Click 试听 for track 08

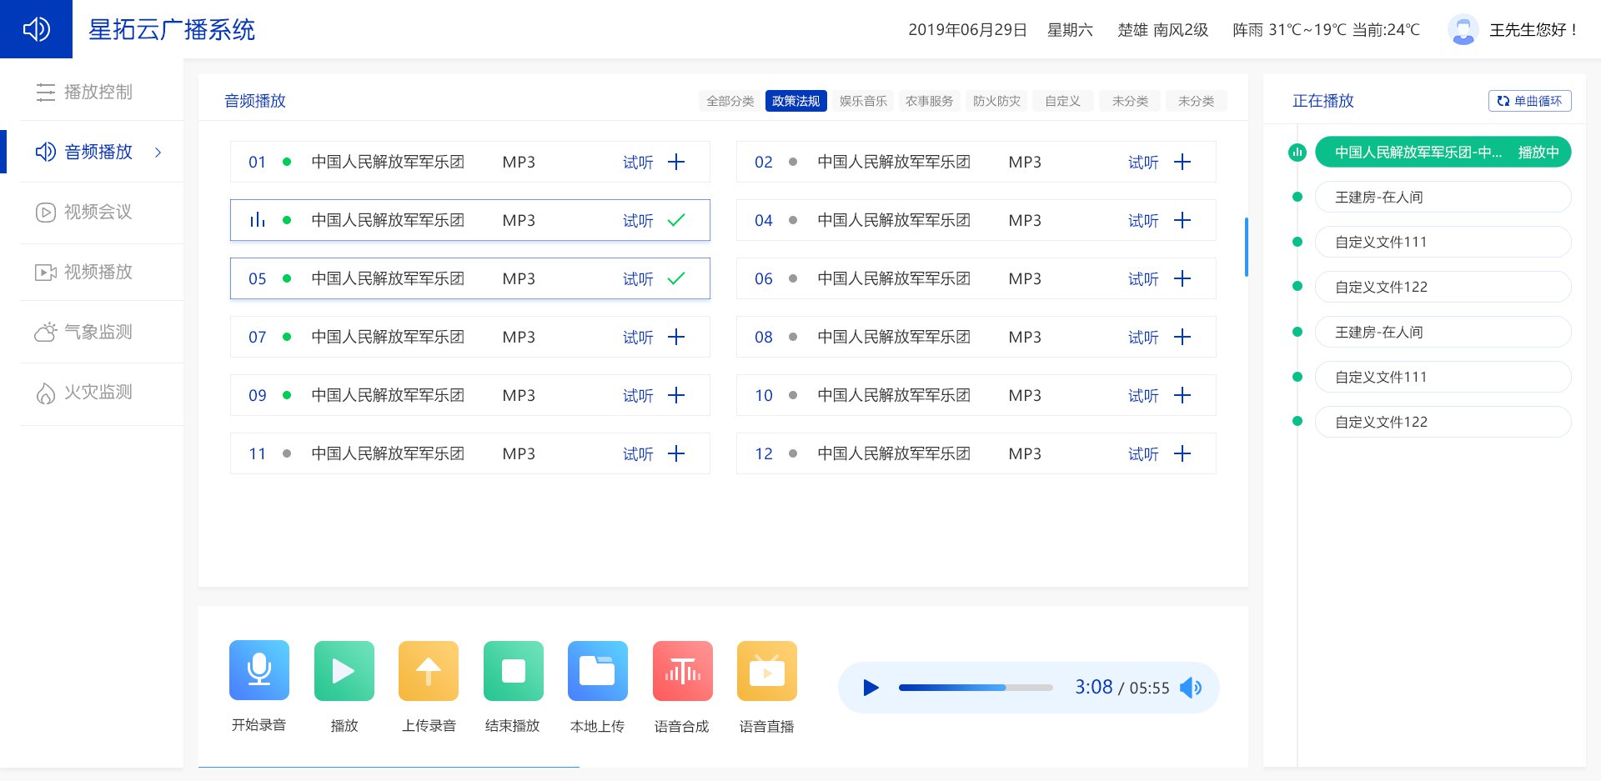(1143, 338)
